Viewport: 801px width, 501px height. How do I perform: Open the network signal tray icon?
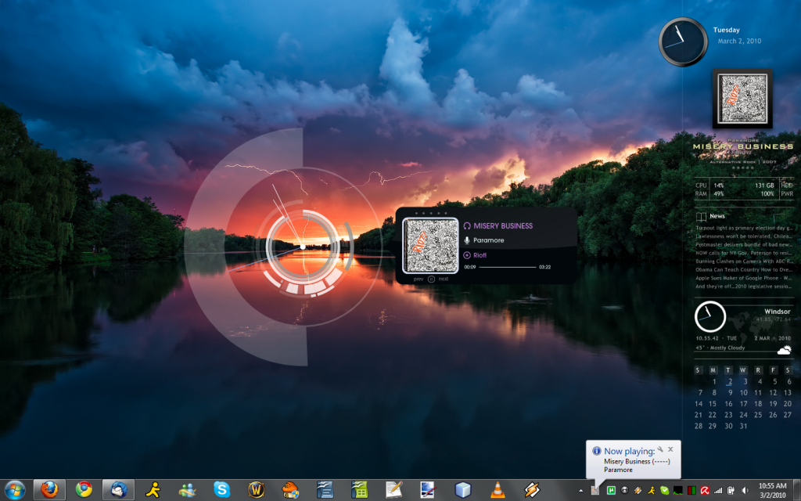coord(718,490)
